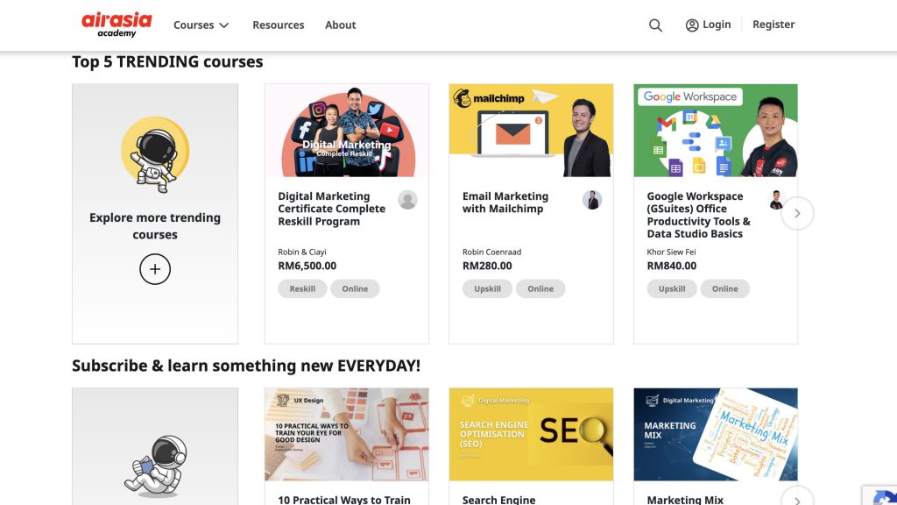This screenshot has height=505, width=897.
Task: Click the instructor avatar on Email Marketing with Mailchimp card
Action: pyautogui.click(x=592, y=200)
